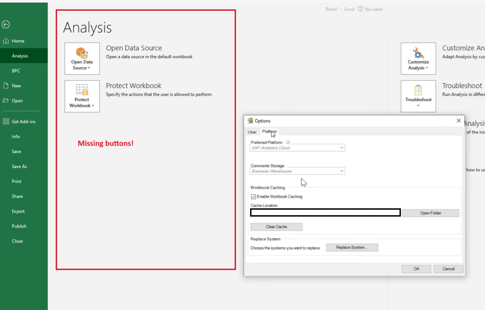
Task: Show the Info page
Action: click(x=24, y=136)
